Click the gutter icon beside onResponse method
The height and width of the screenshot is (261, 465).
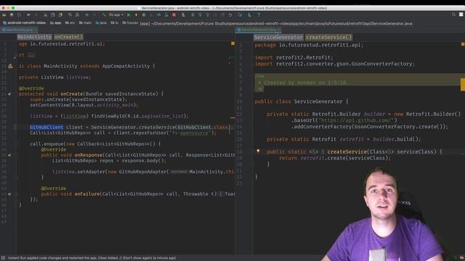pos(9,155)
